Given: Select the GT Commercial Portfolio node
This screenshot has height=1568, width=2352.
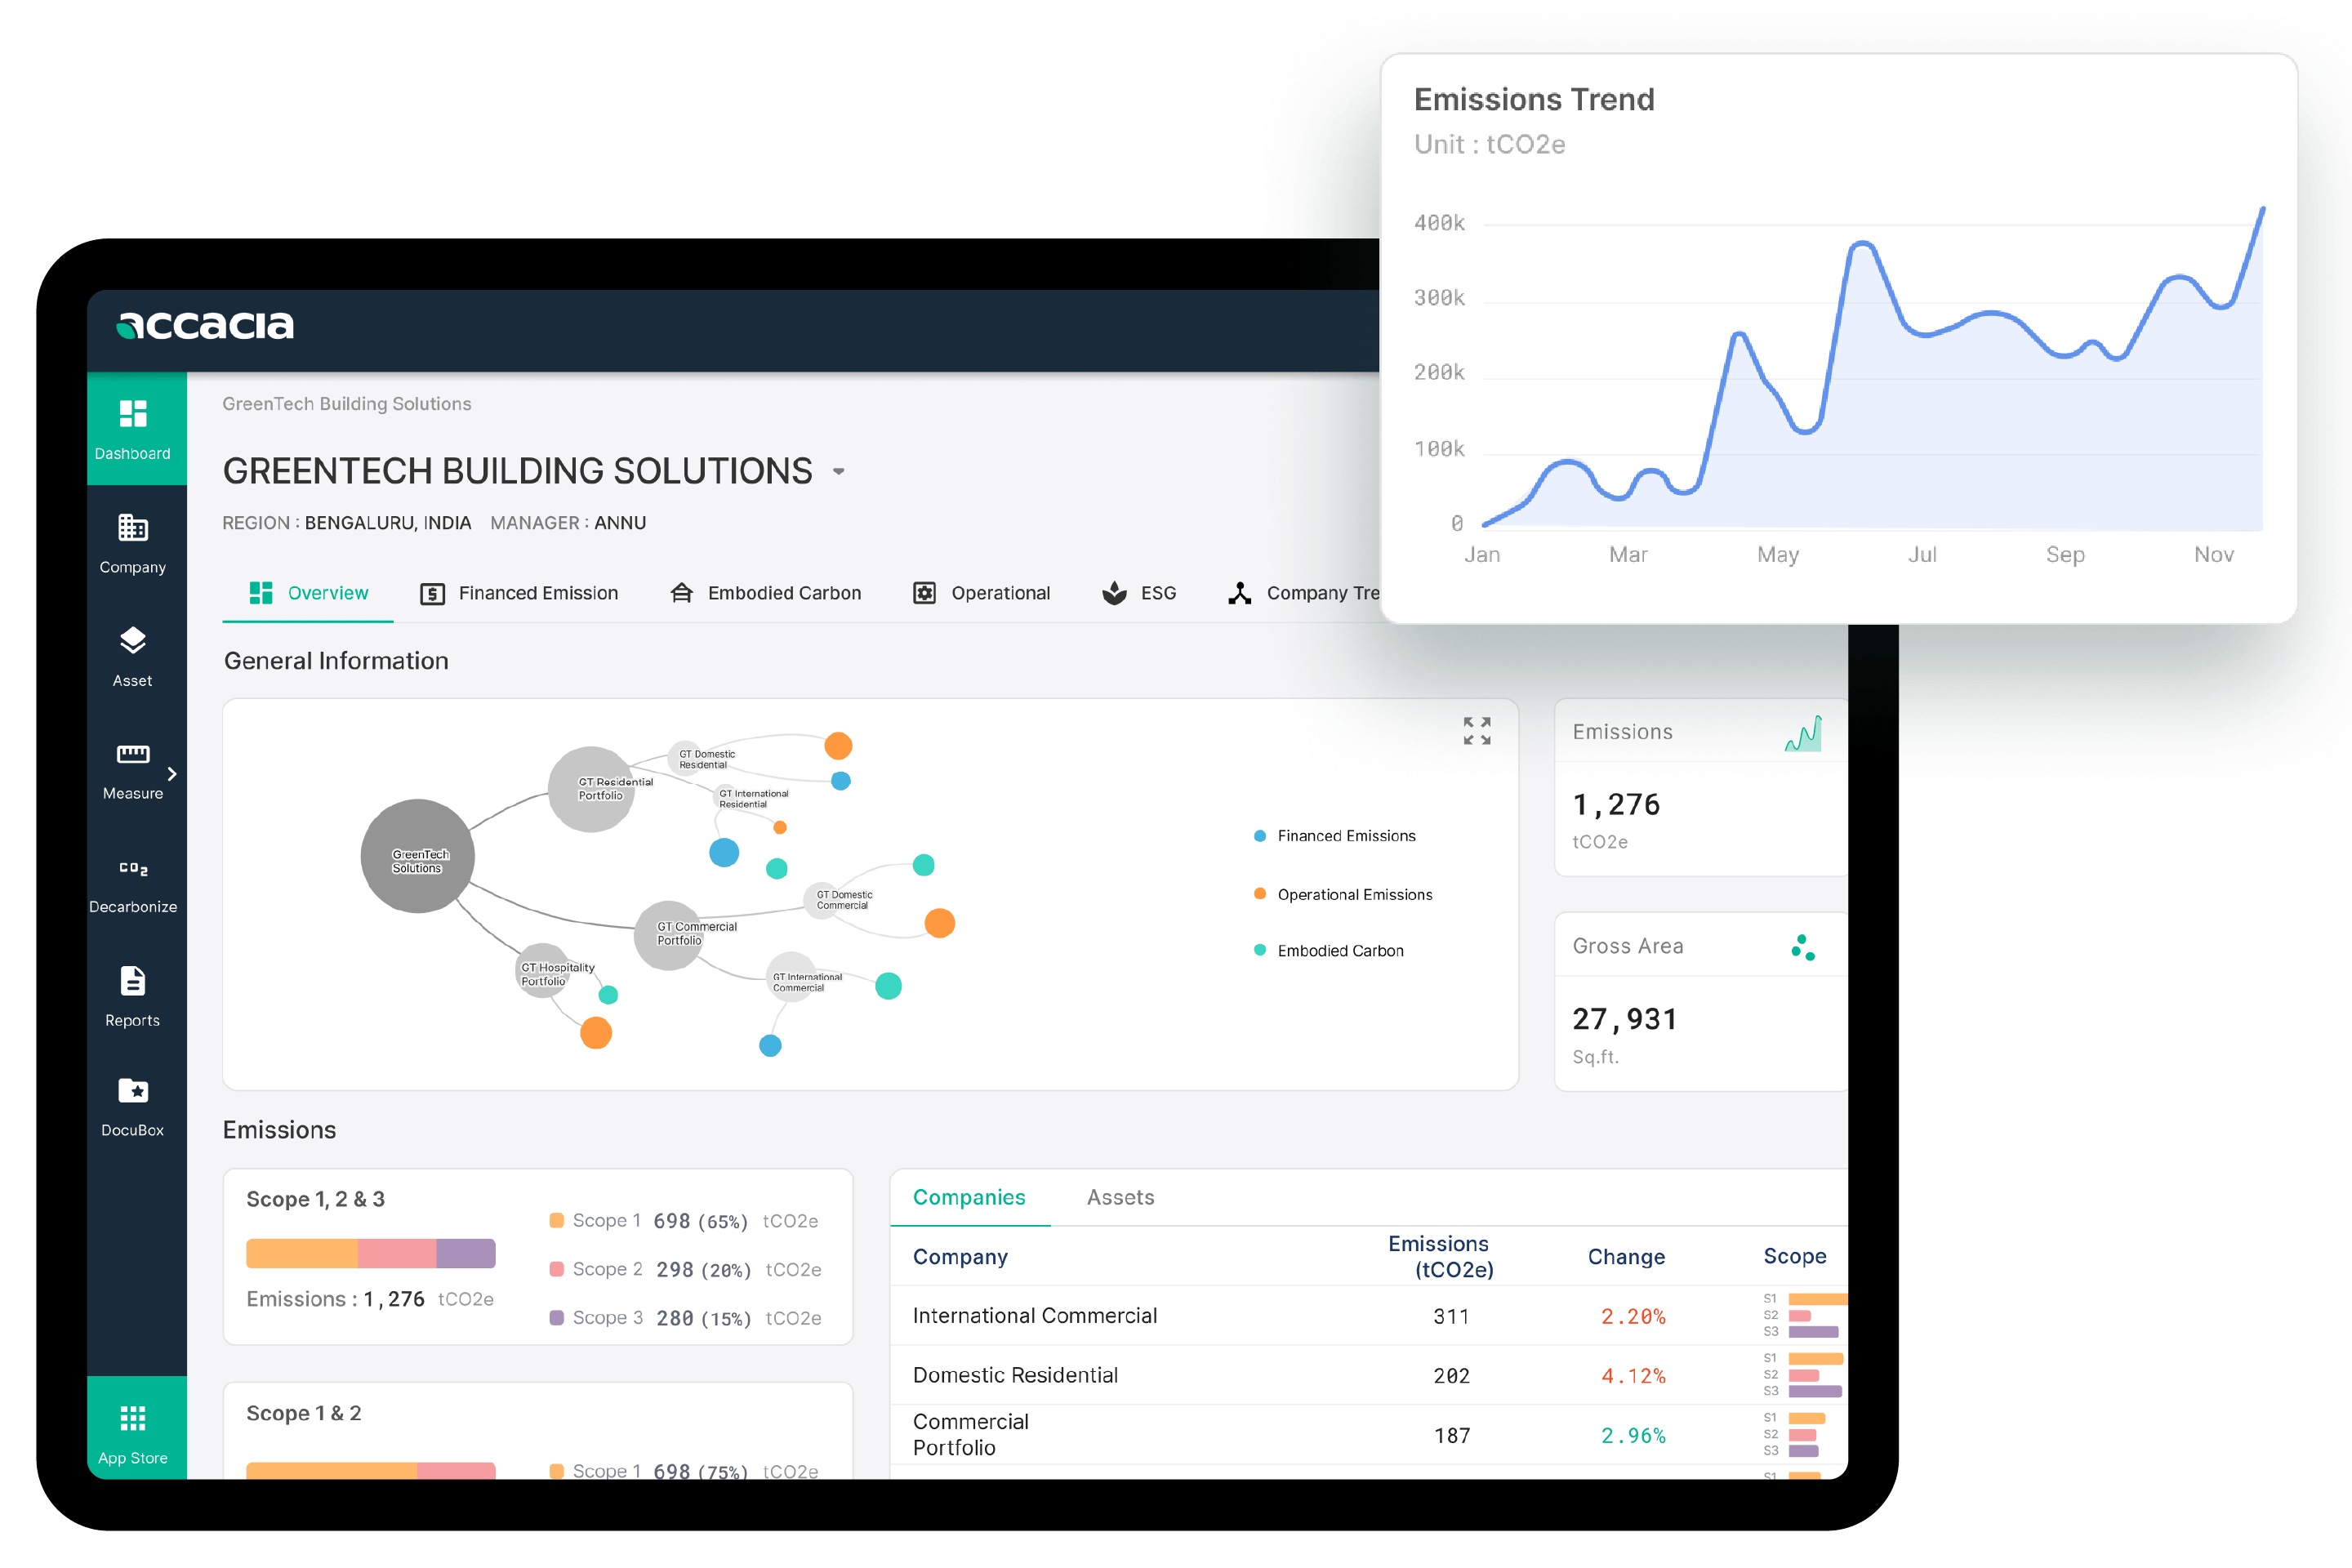Looking at the screenshot, I should coord(668,935).
